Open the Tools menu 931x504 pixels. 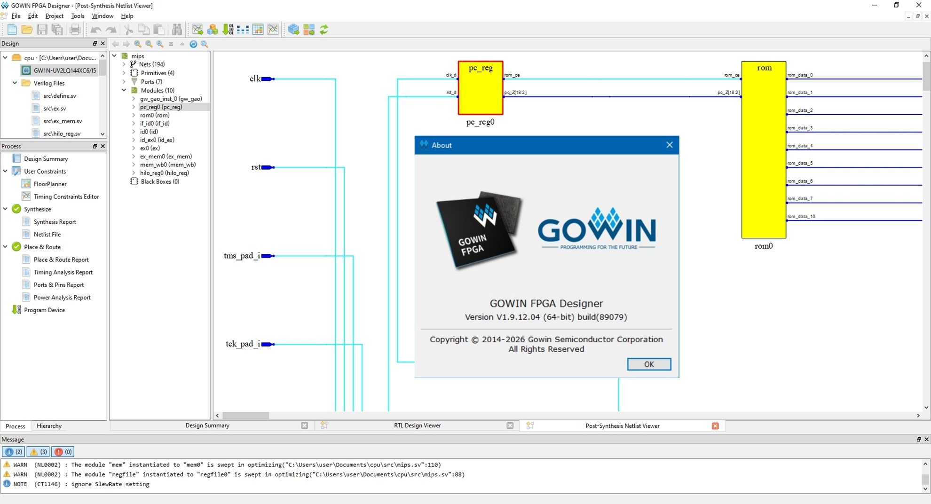tap(78, 16)
